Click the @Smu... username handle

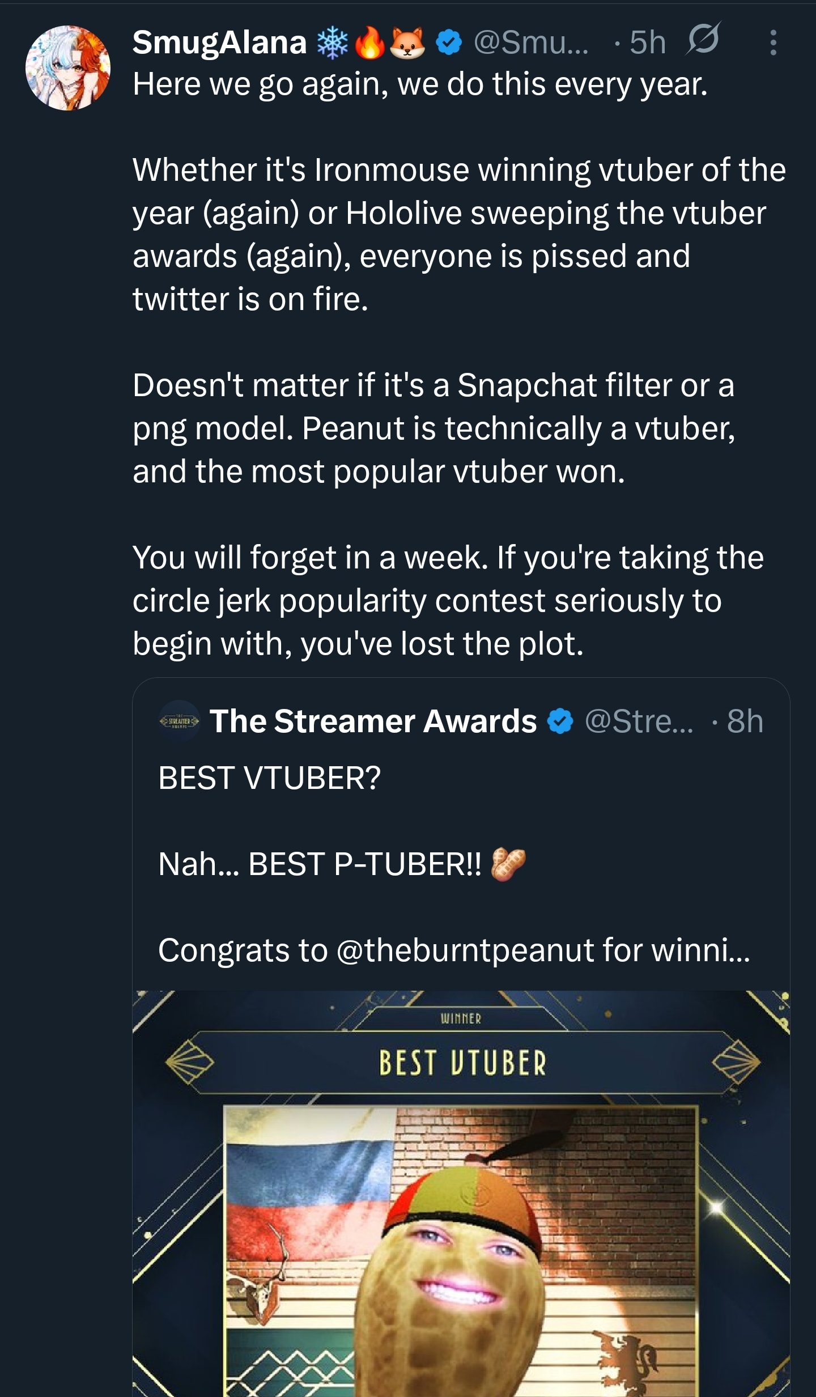point(531,43)
